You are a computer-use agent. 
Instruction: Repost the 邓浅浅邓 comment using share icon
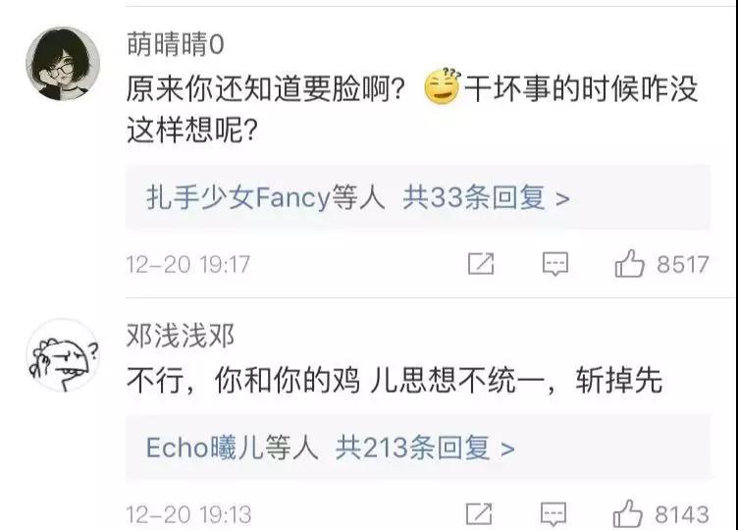[479, 513]
